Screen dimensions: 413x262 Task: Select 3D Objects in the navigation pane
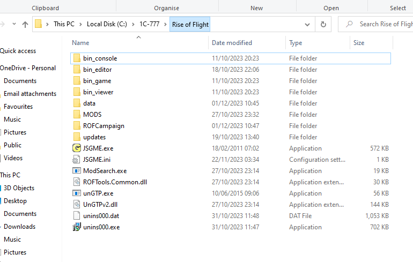coord(19,188)
